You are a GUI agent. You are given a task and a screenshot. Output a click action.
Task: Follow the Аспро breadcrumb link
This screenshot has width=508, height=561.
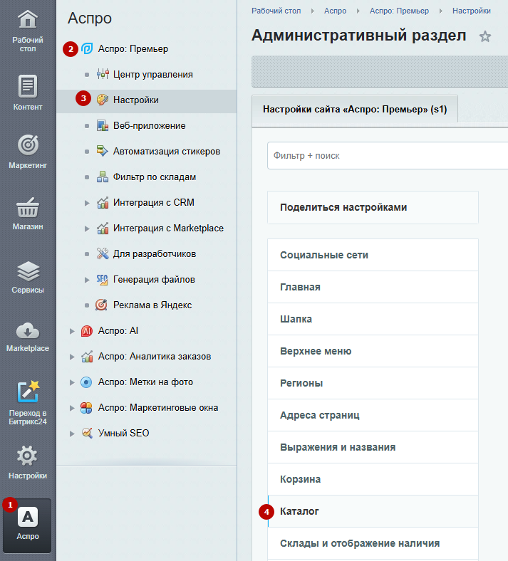point(335,11)
